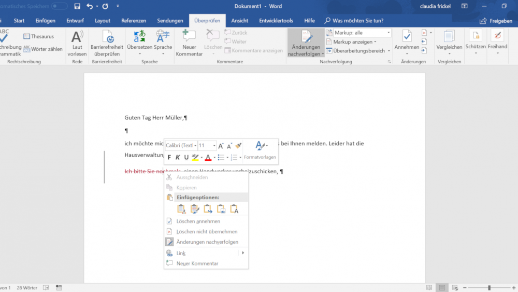The image size is (518, 292).
Task: Click the Kommentare anzeigen button
Action: (x=254, y=51)
